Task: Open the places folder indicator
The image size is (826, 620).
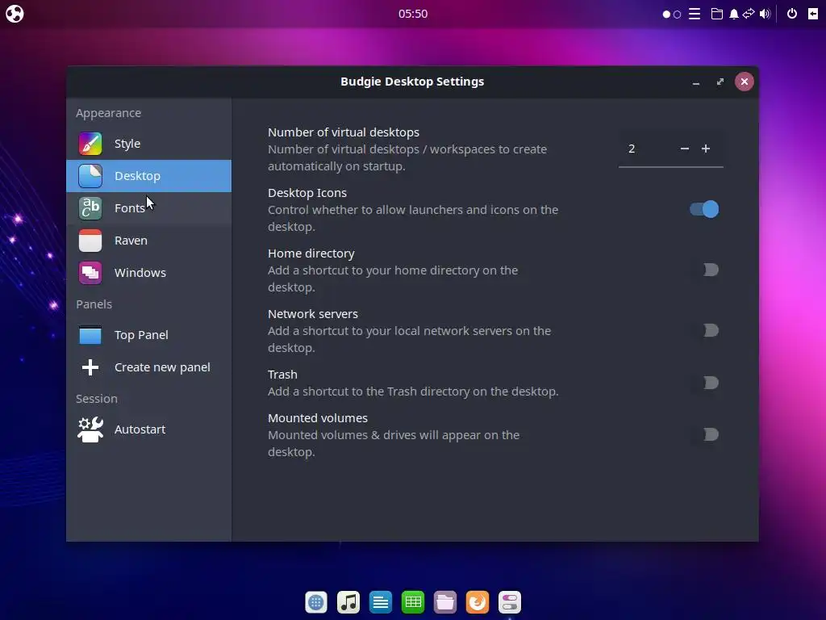Action: tap(717, 14)
